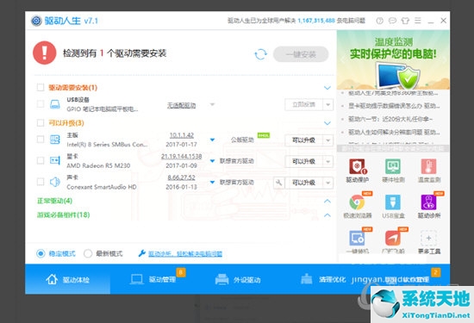This screenshot has height=323, width=474.
Task: Open version dropdown for 10.1.1.42 driver
Action: point(213,140)
